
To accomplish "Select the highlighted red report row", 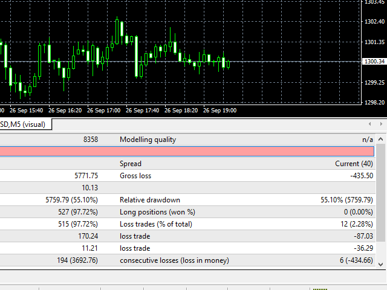I will [187, 152].
